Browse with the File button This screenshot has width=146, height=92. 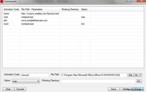click(130, 75)
